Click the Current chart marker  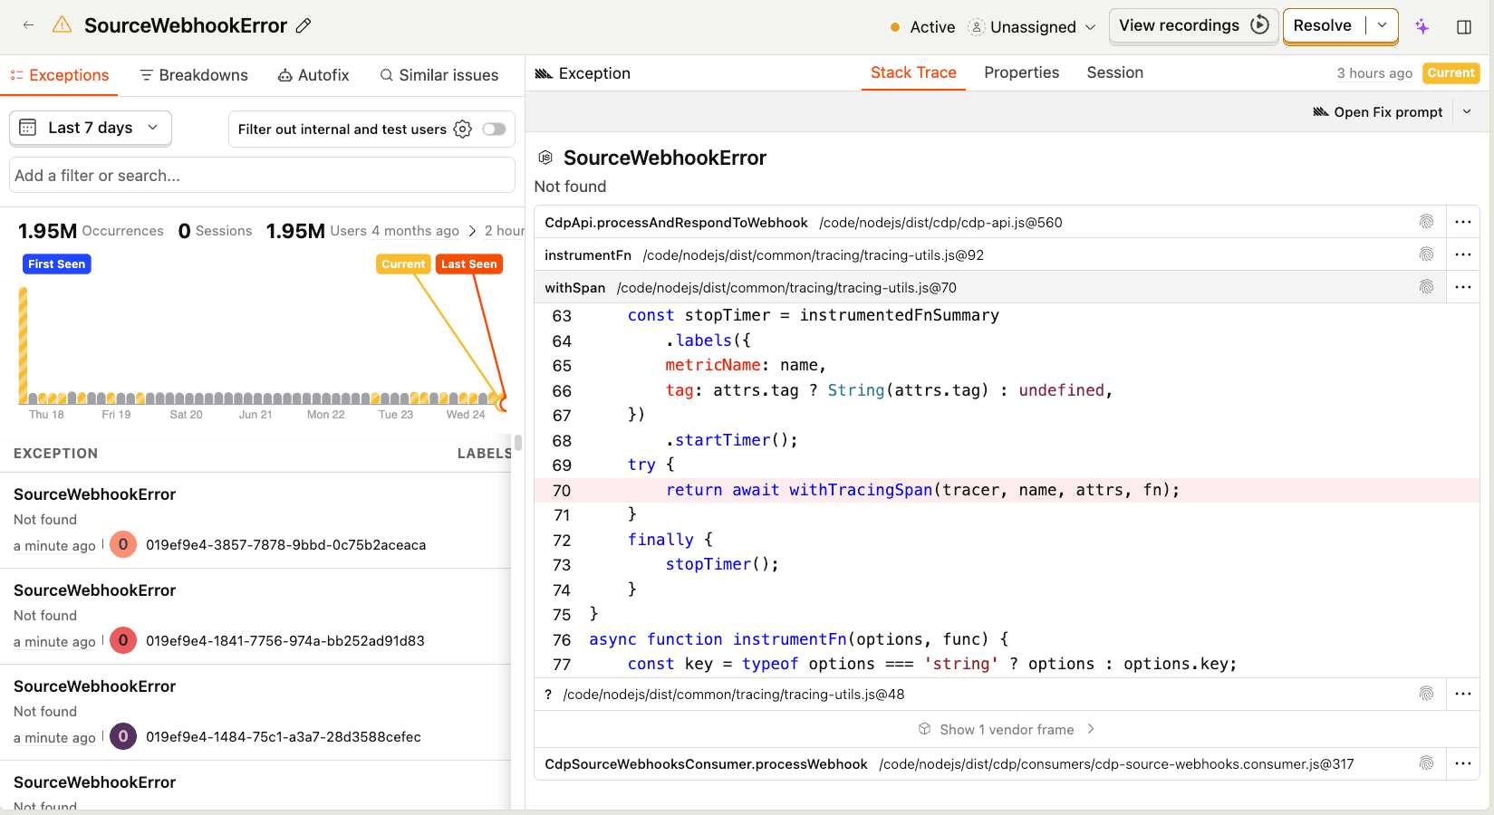pyautogui.click(x=403, y=264)
